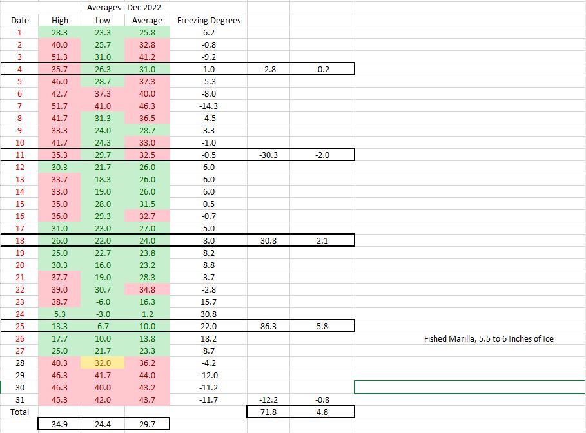The width and height of the screenshot is (586, 433).
Task: Select the High value 17.7 for date 26
Action: [59, 338]
